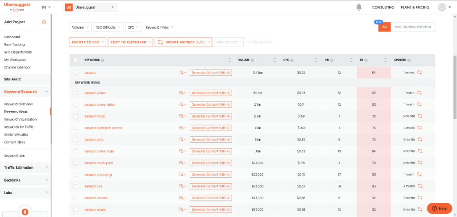Open Keywords by Traffic in sidebar

(x=19, y=127)
